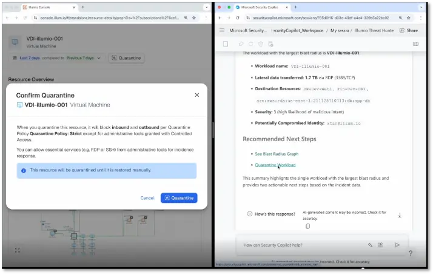Confirm with the blue Quarantine button

179,197
